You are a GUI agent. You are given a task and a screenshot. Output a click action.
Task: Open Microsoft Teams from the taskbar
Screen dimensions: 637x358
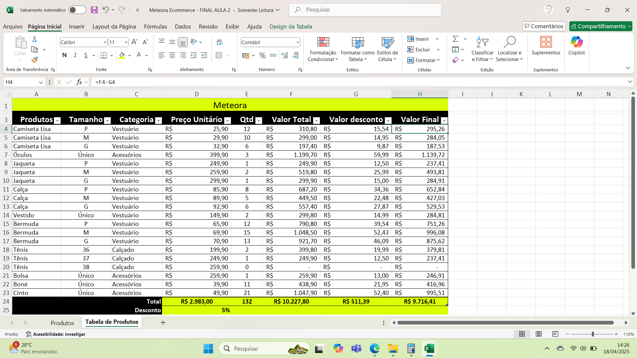click(x=356, y=349)
